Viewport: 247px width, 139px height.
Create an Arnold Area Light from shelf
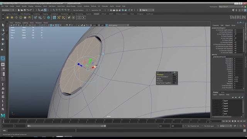click(x=7, y=17)
